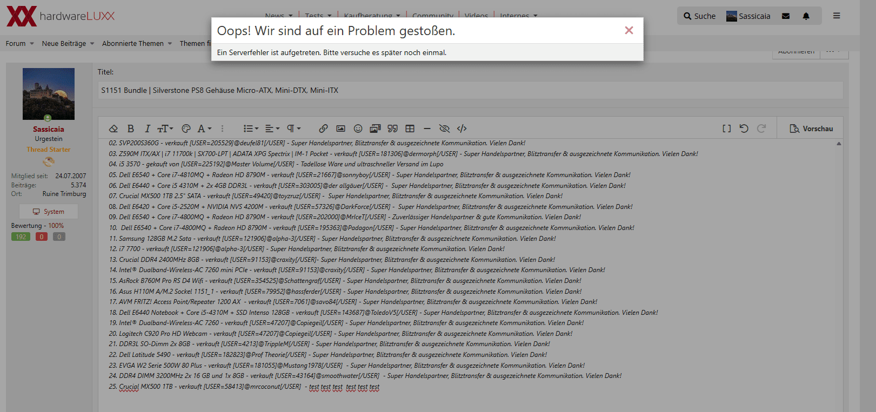Viewport: 876px width, 412px height.
Task: Open the hamburger menu icon
Action: pos(837,16)
